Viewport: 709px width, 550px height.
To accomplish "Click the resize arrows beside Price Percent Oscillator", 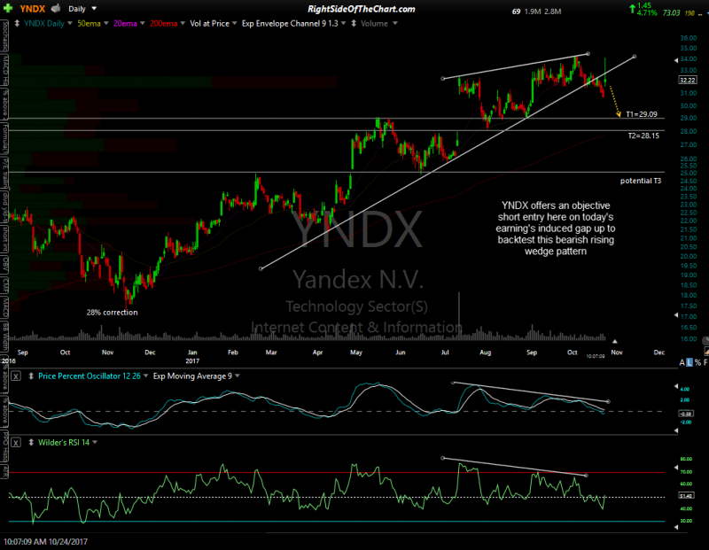I will (x=29, y=376).
